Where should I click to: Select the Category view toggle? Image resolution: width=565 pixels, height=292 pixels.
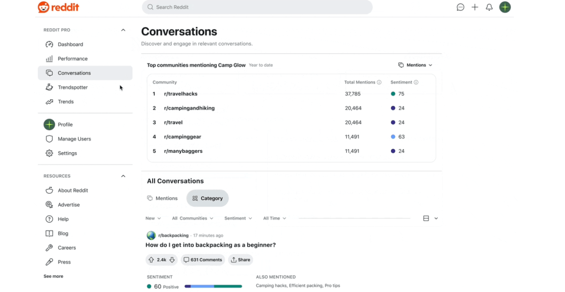pyautogui.click(x=207, y=198)
